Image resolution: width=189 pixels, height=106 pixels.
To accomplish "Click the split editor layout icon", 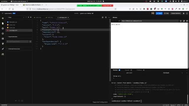I will pyautogui.click(x=102, y=17).
